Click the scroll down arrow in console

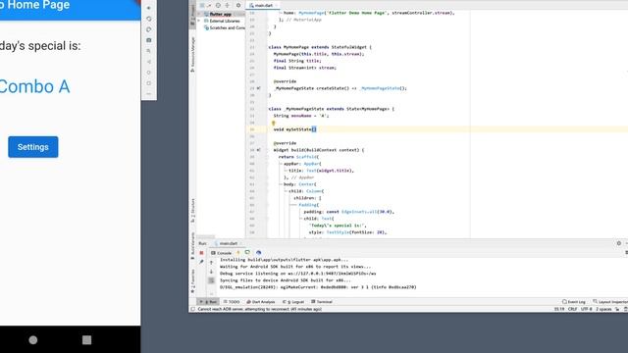click(212, 272)
